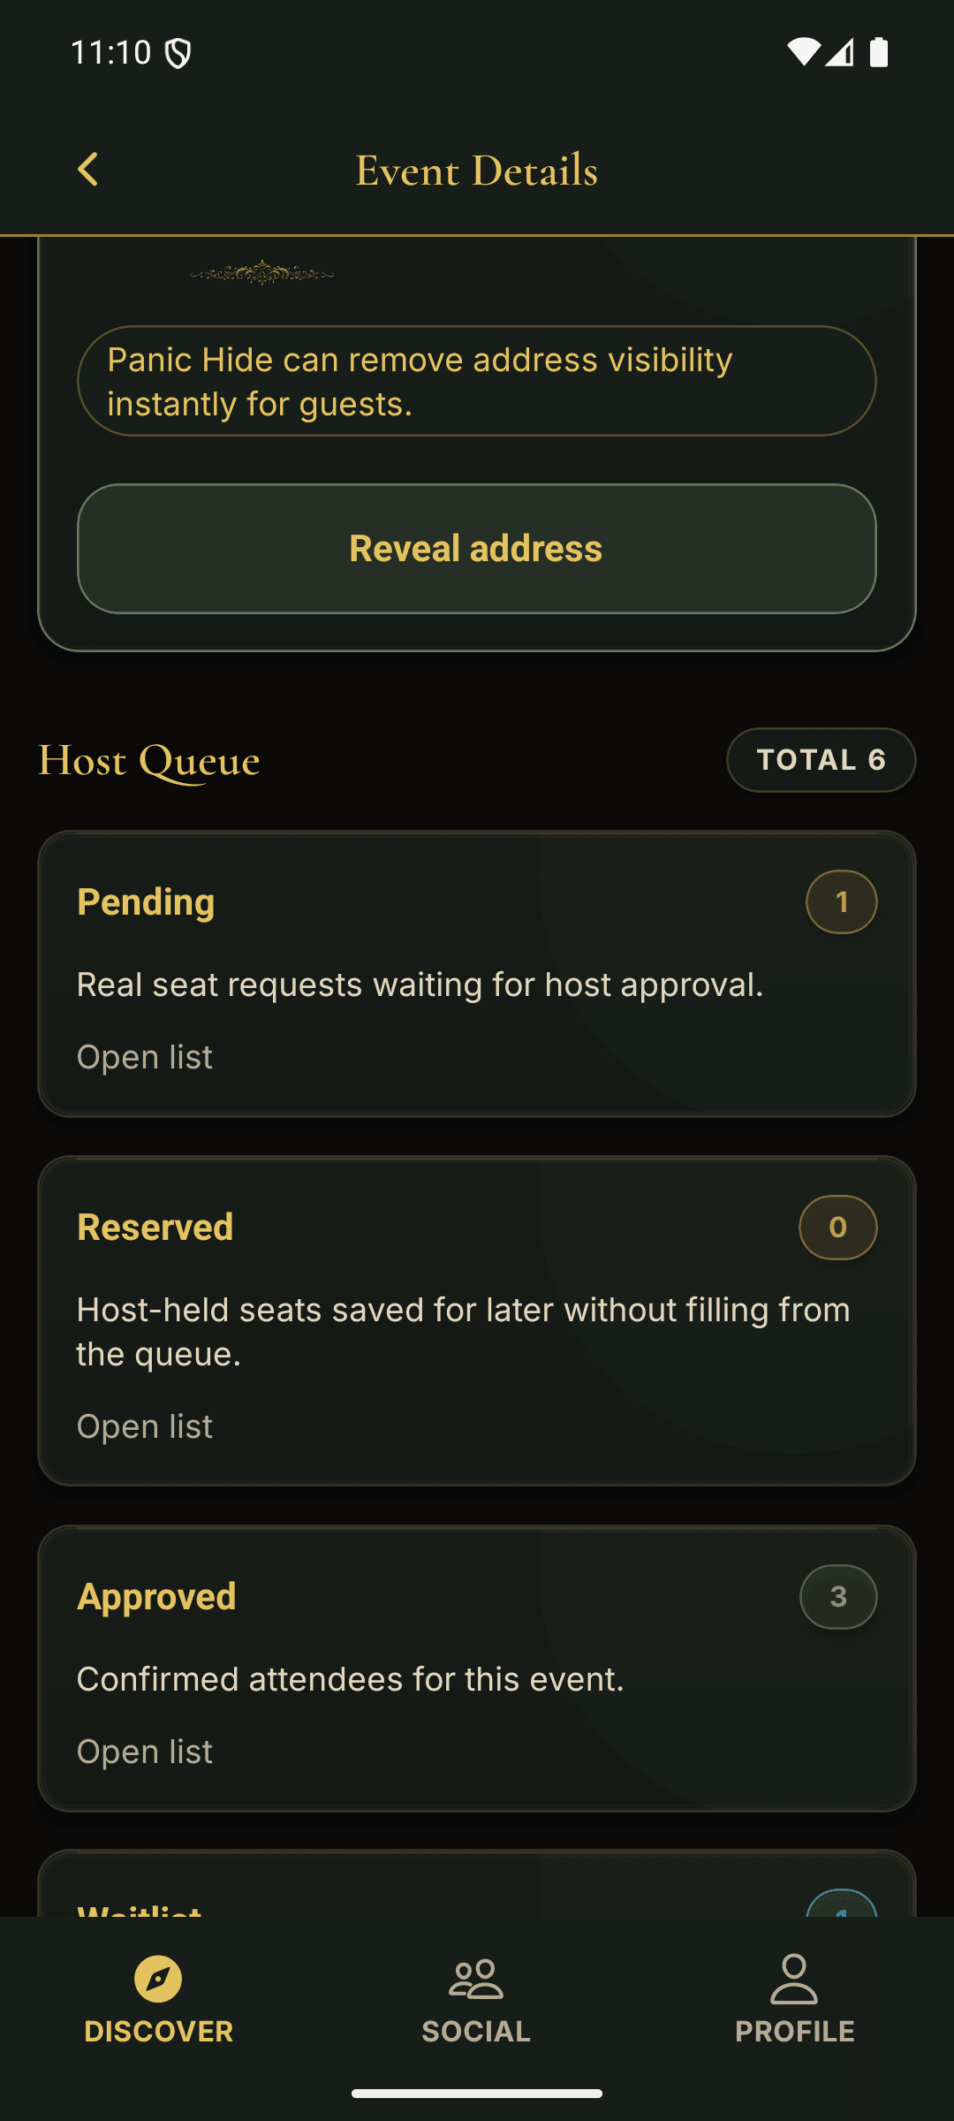Click the back arrow on Event Details
Image resolution: width=954 pixels, height=2121 pixels.
pos(87,168)
